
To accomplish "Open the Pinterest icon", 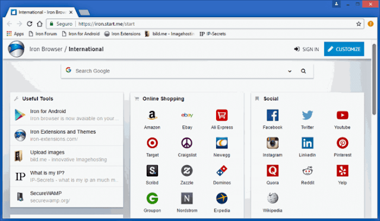I will pyautogui.click(x=343, y=143).
